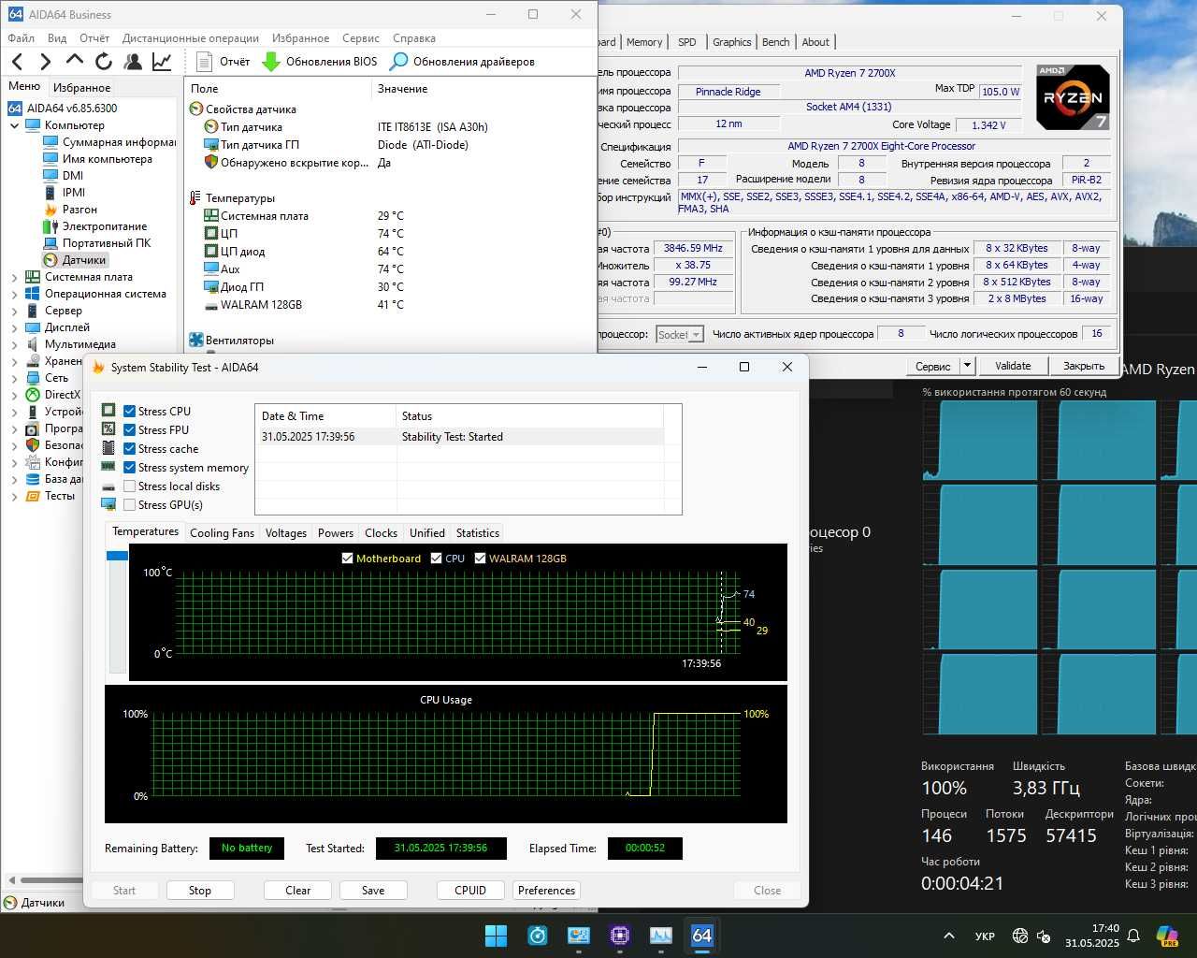The width and height of the screenshot is (1197, 958).
Task: Select the Датчики tree item
Action: tap(75, 260)
